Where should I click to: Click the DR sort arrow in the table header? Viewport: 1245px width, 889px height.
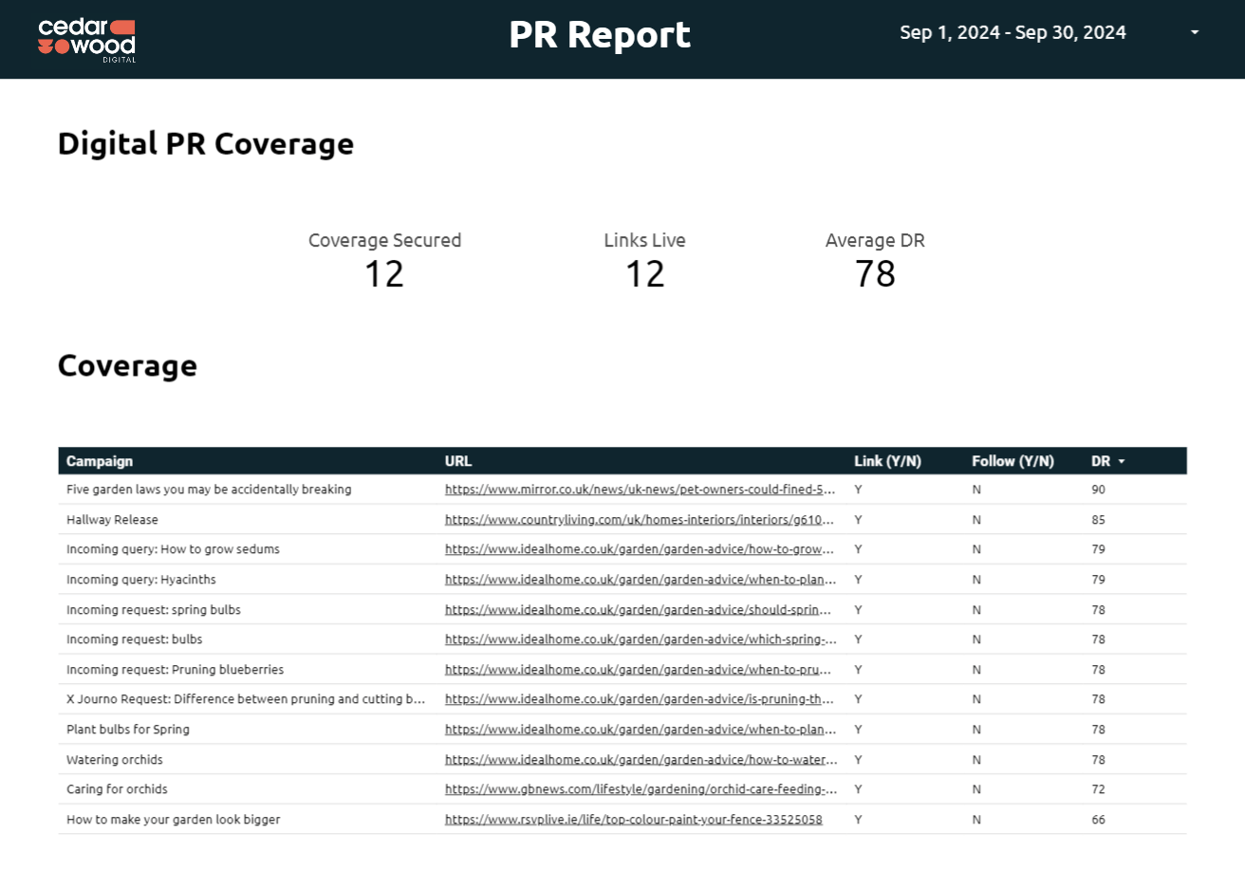click(1121, 461)
